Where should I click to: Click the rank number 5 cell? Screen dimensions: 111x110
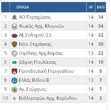click(5, 53)
